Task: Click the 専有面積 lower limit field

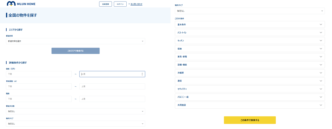Action: click(39, 86)
